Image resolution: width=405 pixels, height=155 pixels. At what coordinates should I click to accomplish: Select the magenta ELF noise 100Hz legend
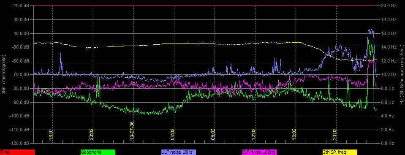pyautogui.click(x=259, y=152)
